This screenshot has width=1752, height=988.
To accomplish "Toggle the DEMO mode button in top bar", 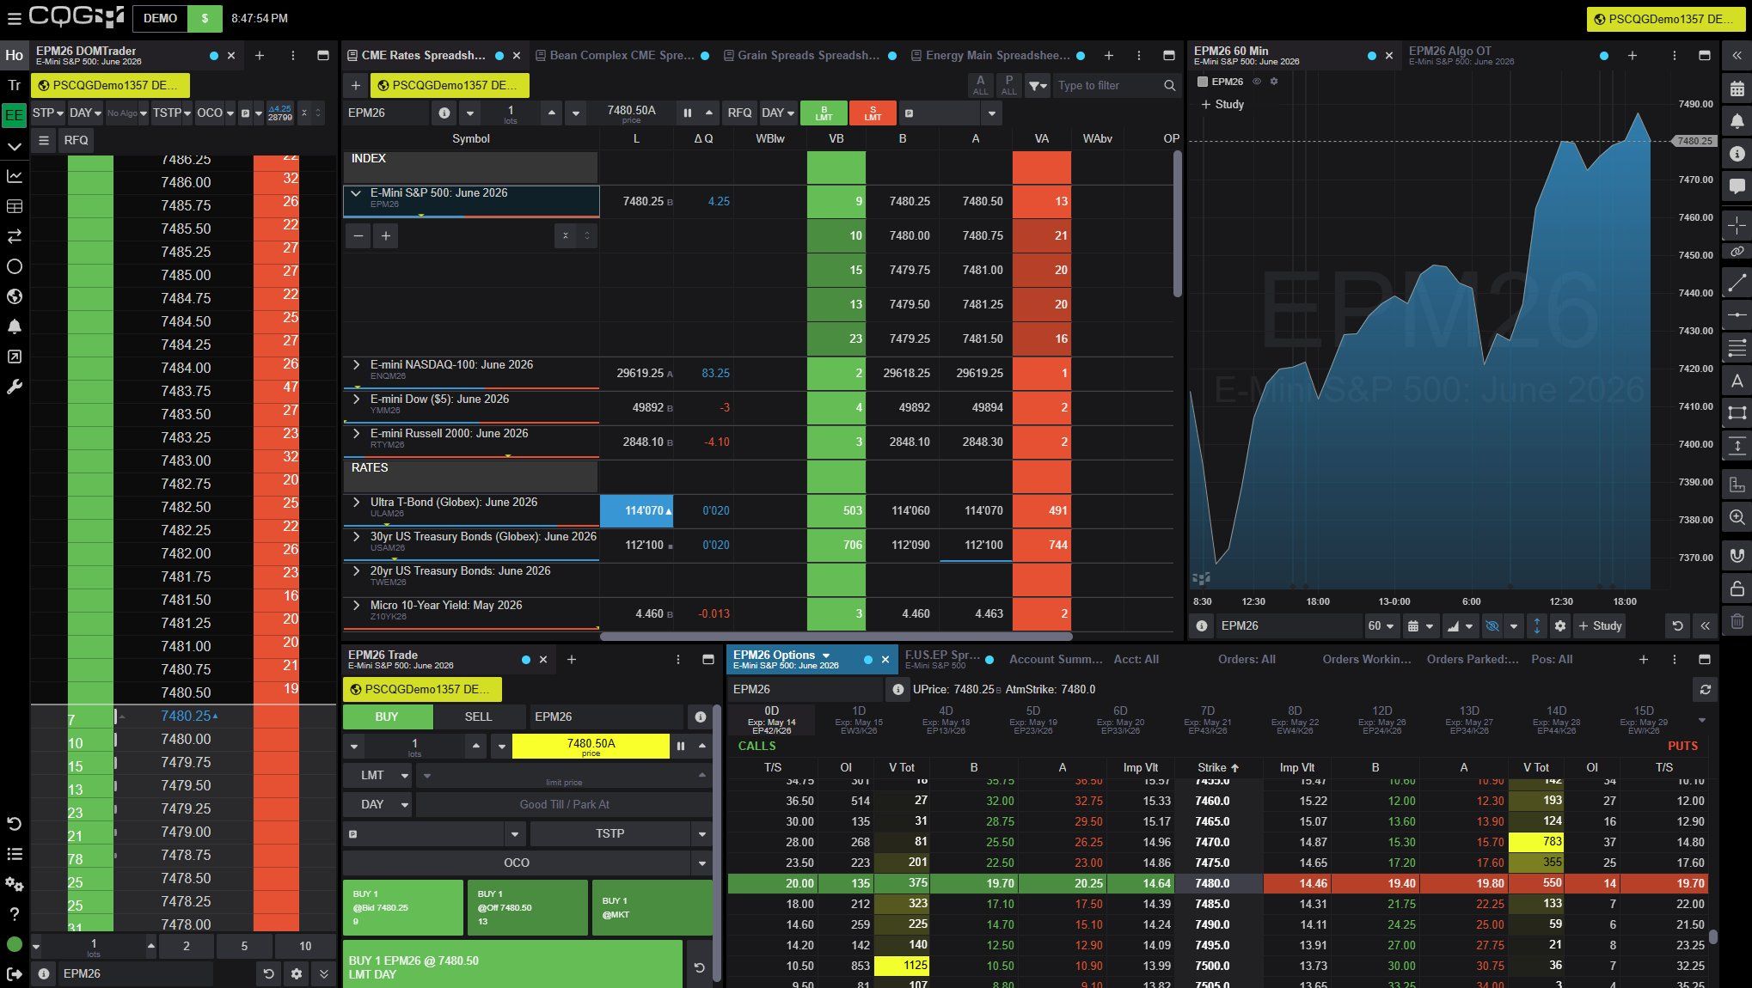I will 160,18.
